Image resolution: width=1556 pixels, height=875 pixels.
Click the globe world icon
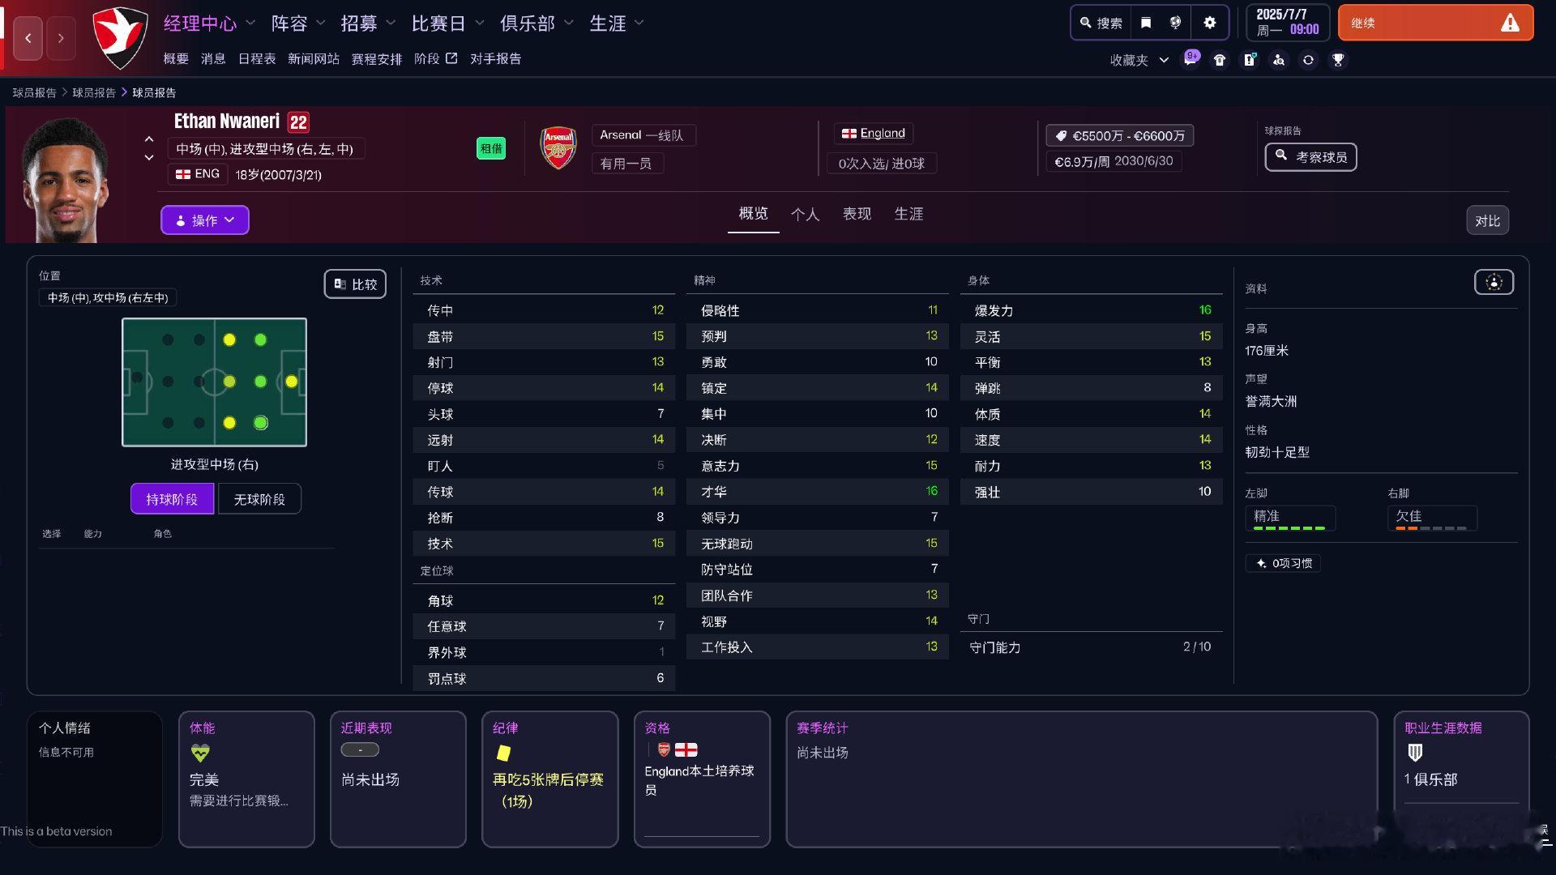(1175, 23)
